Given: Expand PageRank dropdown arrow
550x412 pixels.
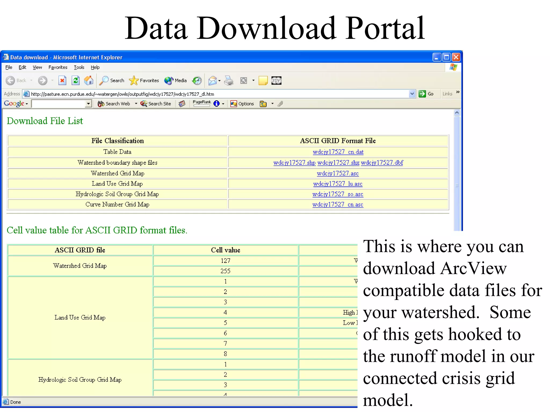Looking at the screenshot, I should [x=223, y=104].
